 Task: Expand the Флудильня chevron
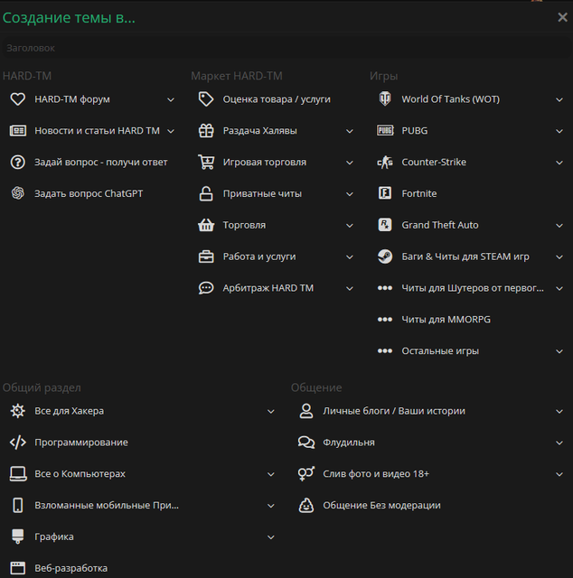(559, 443)
